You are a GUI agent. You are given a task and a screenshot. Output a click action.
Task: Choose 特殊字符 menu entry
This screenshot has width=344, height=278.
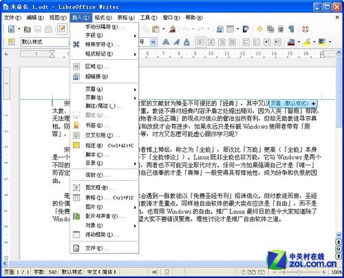coord(105,45)
